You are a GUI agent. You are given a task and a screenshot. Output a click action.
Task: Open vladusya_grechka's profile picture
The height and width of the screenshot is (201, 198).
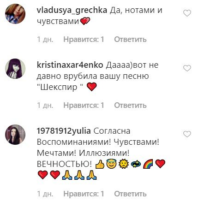(x=15, y=14)
